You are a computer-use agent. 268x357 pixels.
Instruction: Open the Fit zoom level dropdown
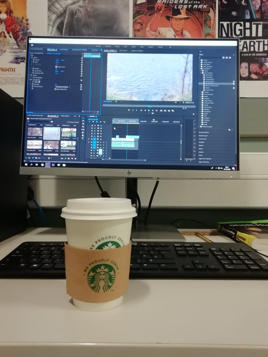click(x=118, y=101)
